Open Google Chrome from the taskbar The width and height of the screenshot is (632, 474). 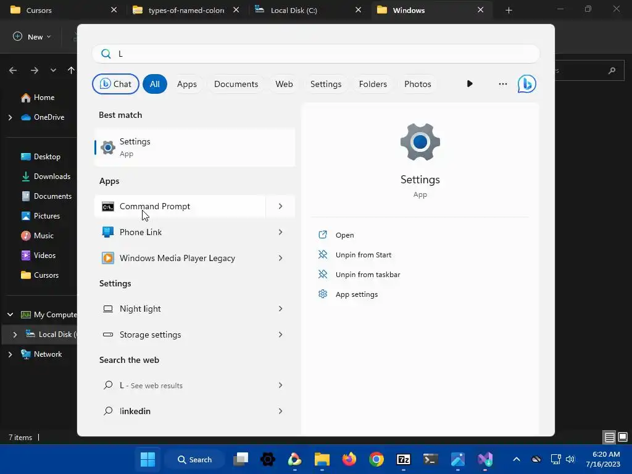(x=376, y=459)
